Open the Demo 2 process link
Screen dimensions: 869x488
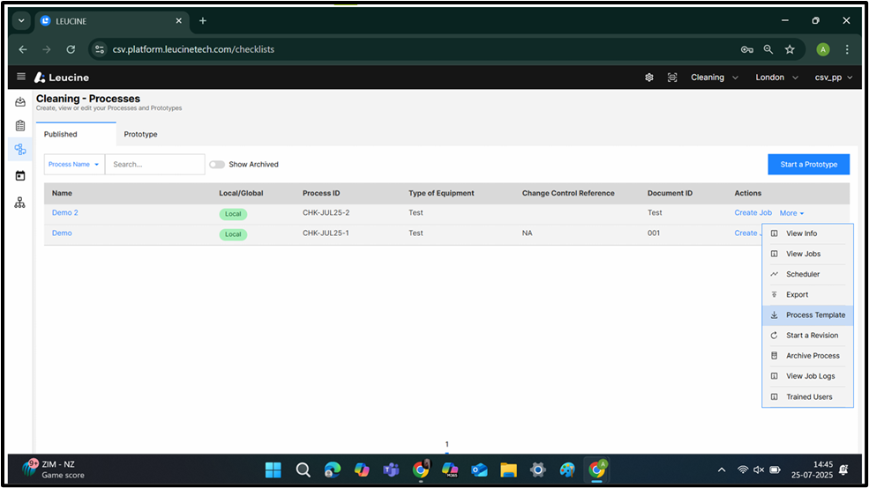tap(64, 213)
